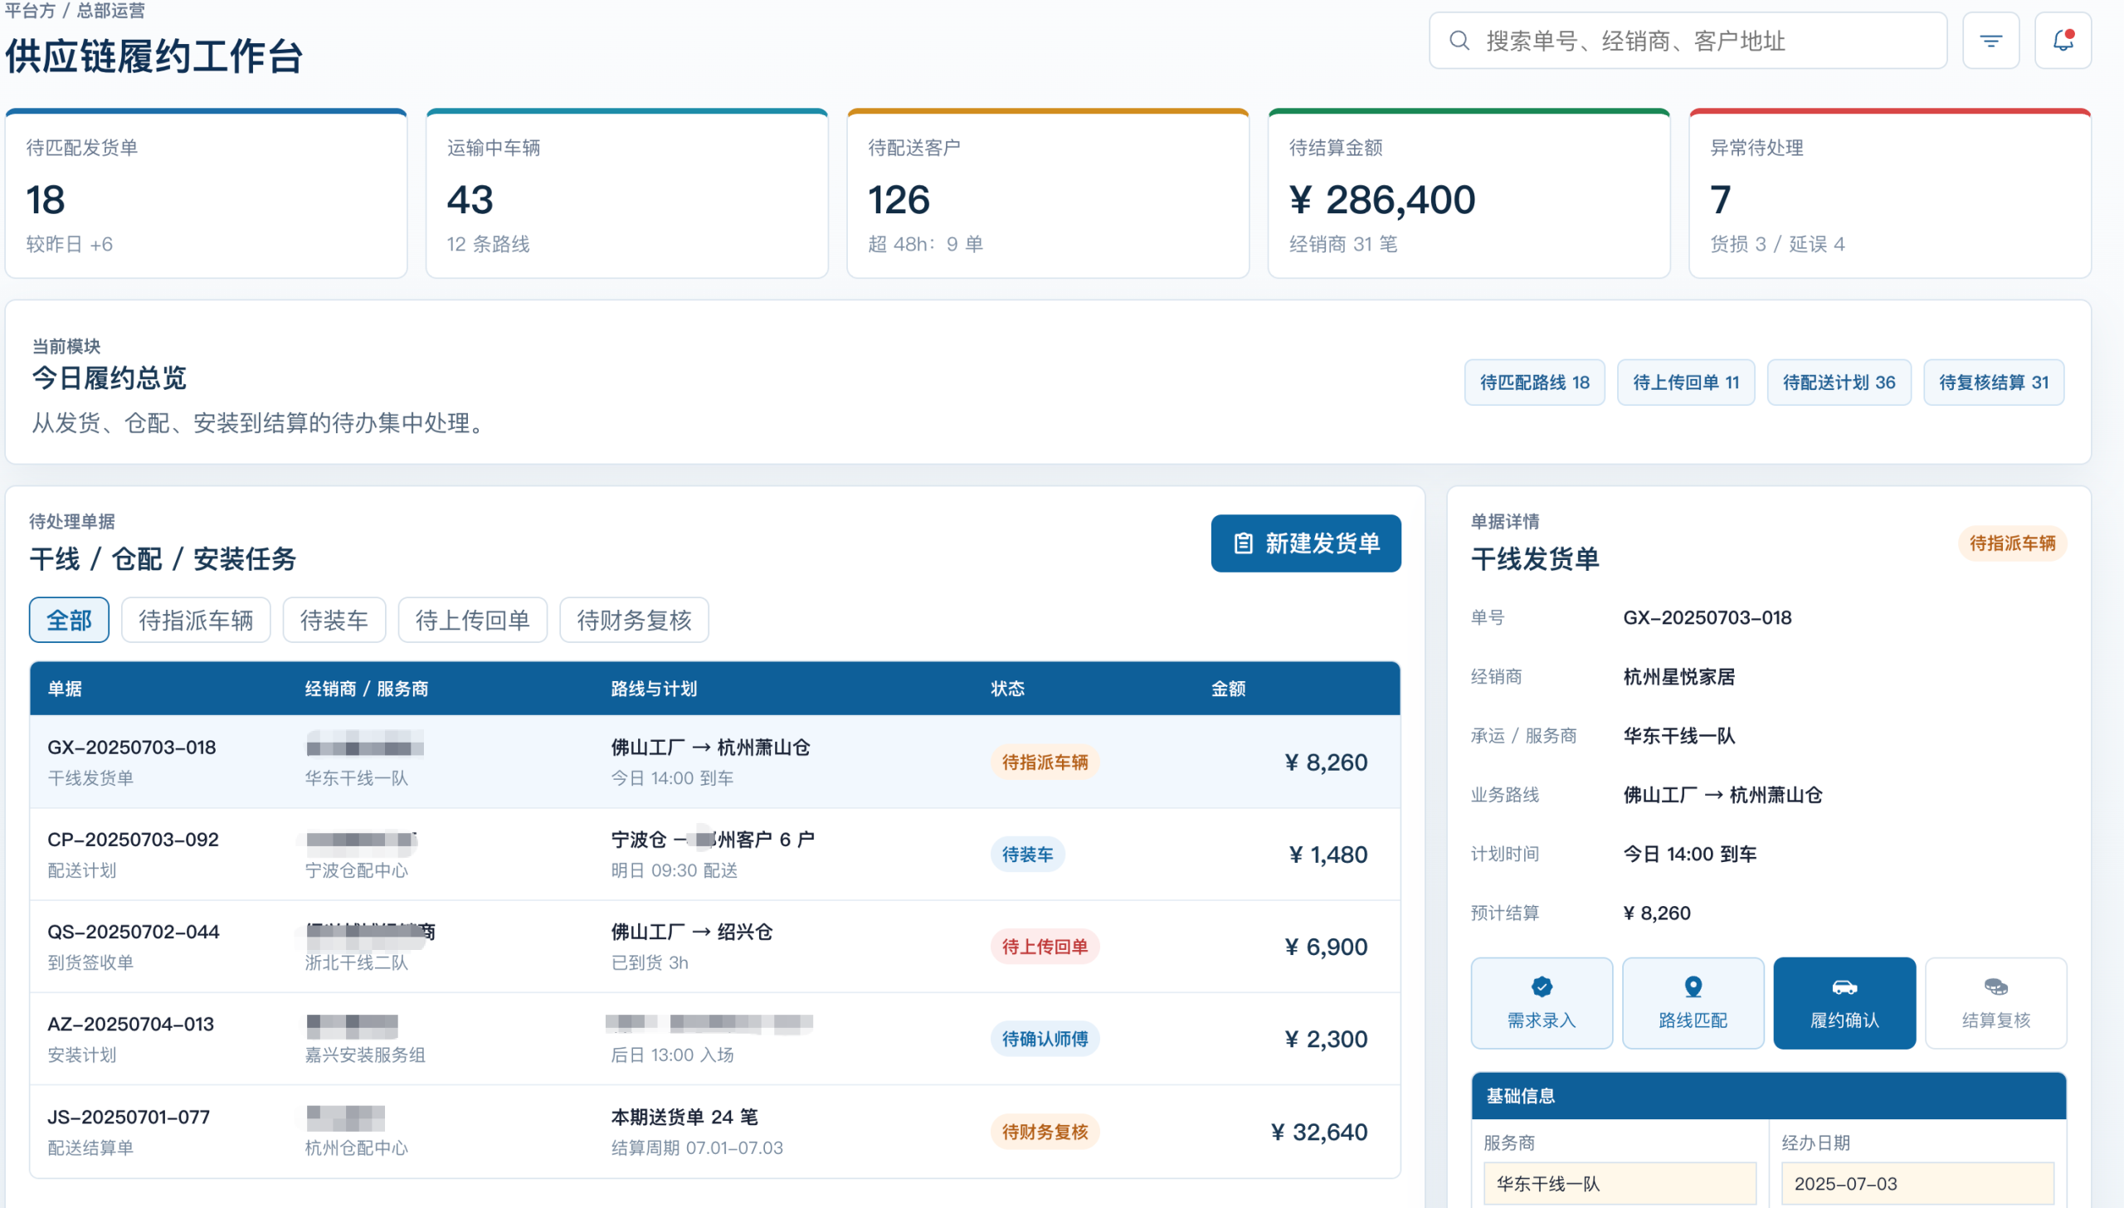Viewport: 2124px width, 1208px height.
Task: Click the 待财务复核 status badge in the table
Action: click(x=1045, y=1132)
